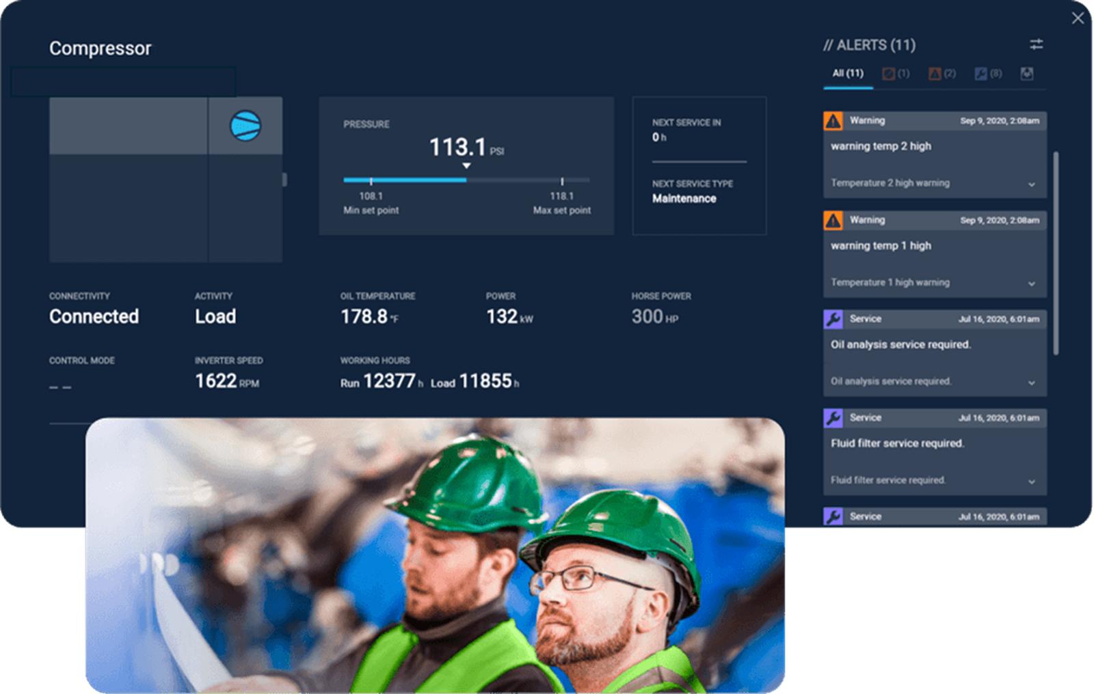The image size is (1094, 694).
Task: Click the compressor brand logo icon
Action: (x=245, y=126)
